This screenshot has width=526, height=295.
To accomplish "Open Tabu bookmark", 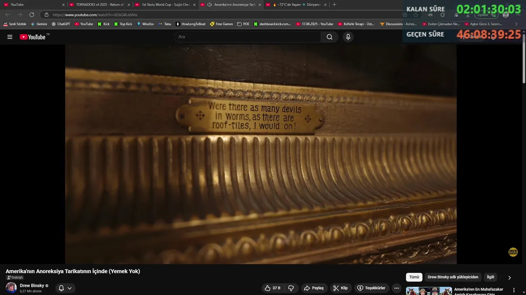I will click(164, 24).
